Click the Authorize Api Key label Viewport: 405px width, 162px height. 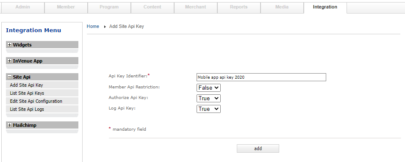128,98
